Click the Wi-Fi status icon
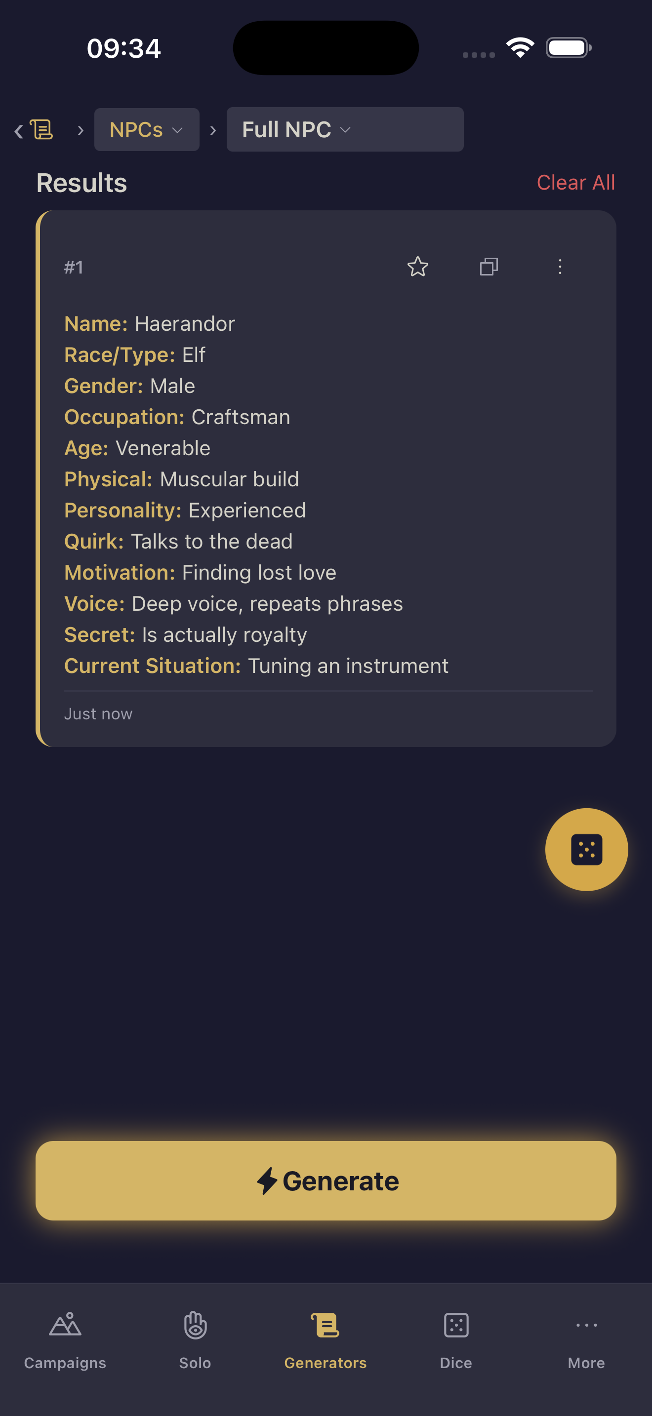Image resolution: width=652 pixels, height=1416 pixels. click(x=520, y=47)
